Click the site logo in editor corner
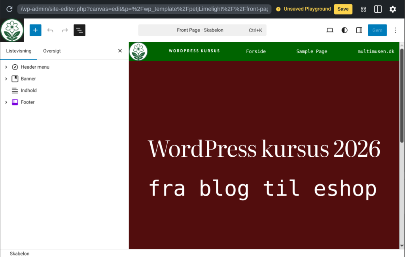The width and height of the screenshot is (405, 257). click(12, 30)
